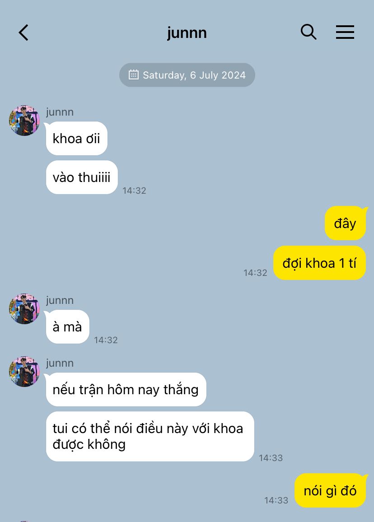Tap the 'khoa ơii' message bubble

click(x=77, y=139)
